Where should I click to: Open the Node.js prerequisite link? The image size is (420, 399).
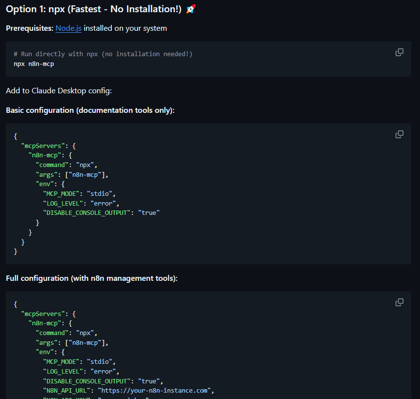pos(68,28)
